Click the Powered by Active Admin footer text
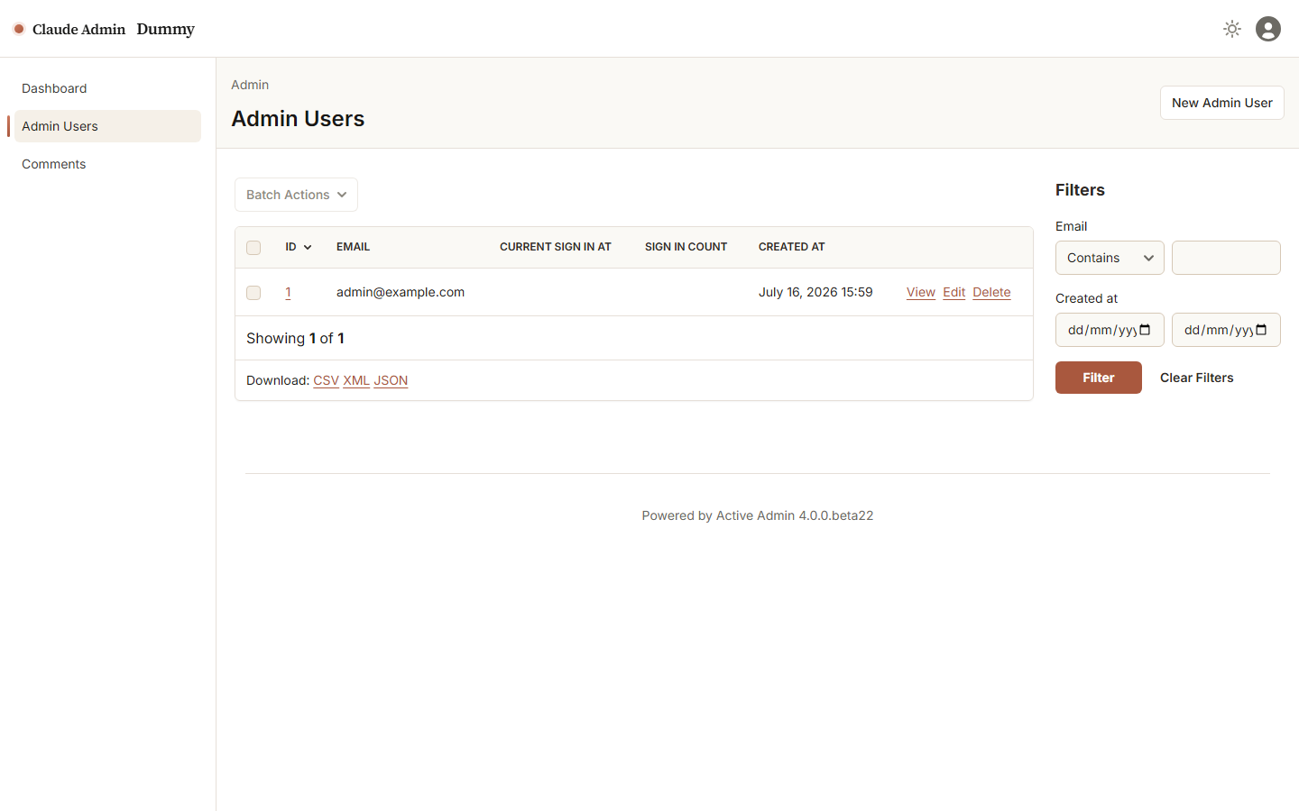 click(758, 515)
